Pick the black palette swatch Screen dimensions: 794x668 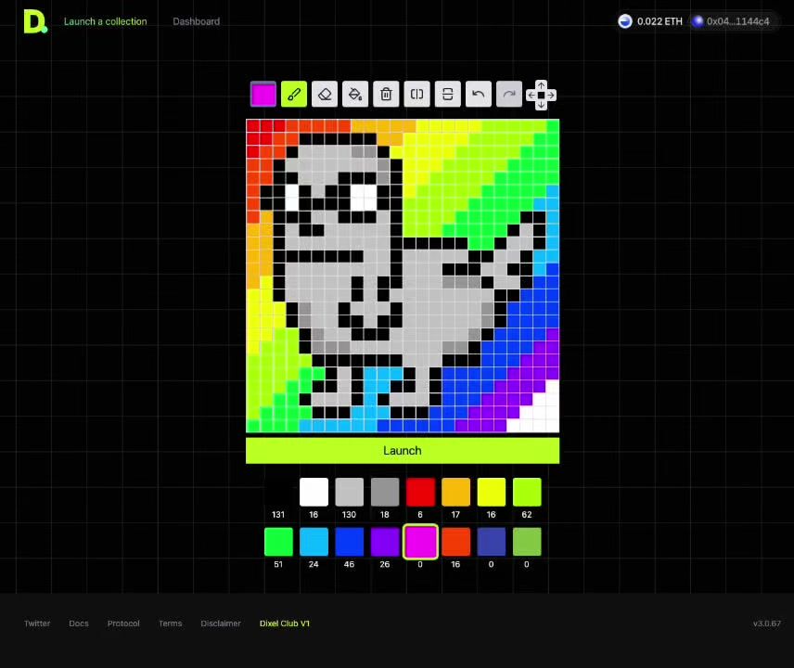pyautogui.click(x=278, y=492)
